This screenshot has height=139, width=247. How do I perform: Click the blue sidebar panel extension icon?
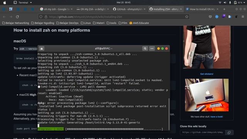(x=230, y=17)
